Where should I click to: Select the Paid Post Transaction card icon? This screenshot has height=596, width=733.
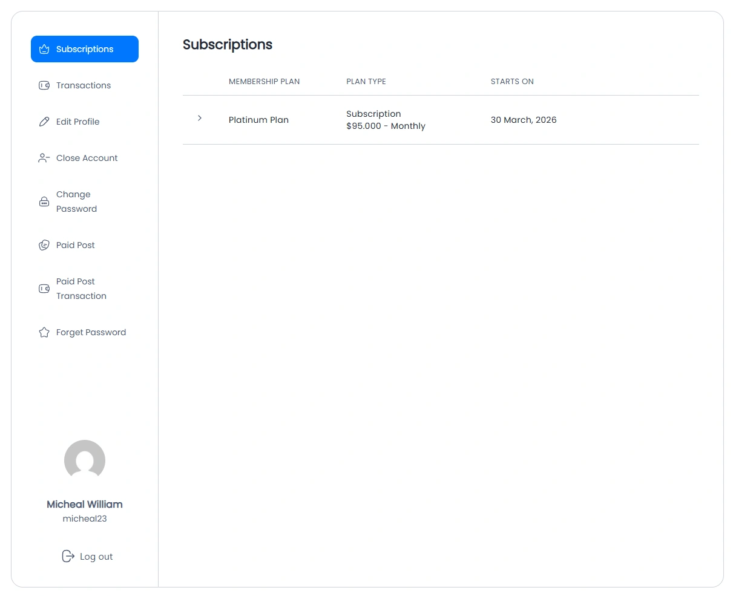coord(44,288)
